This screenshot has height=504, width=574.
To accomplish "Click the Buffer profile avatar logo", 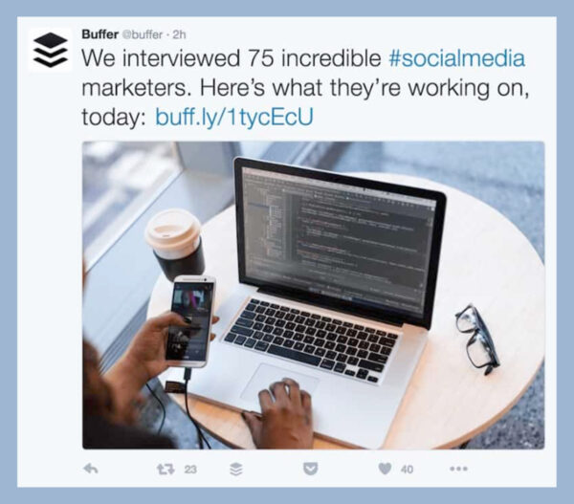I will pyautogui.click(x=50, y=50).
